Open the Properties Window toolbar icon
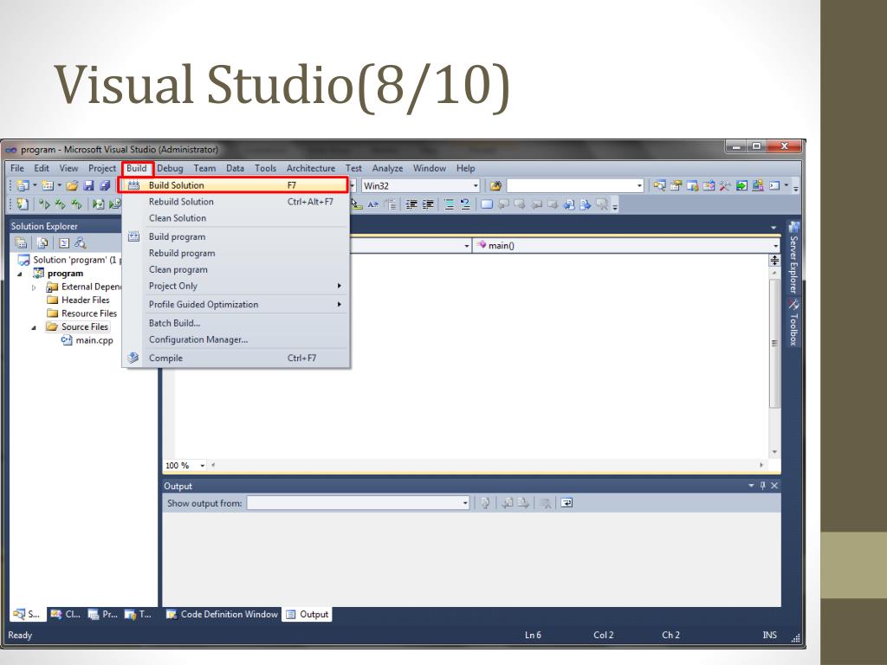 pos(676,185)
